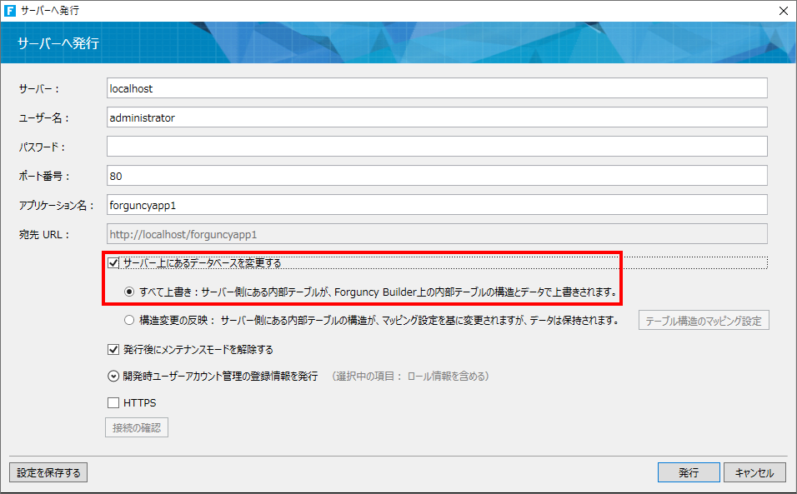Click the パスワード： field label
This screenshot has height=494, width=797.
pos(43,147)
